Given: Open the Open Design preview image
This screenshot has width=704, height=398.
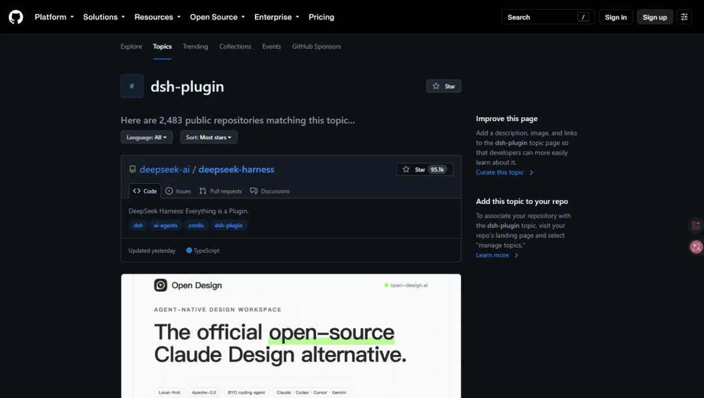Looking at the screenshot, I should (x=291, y=335).
